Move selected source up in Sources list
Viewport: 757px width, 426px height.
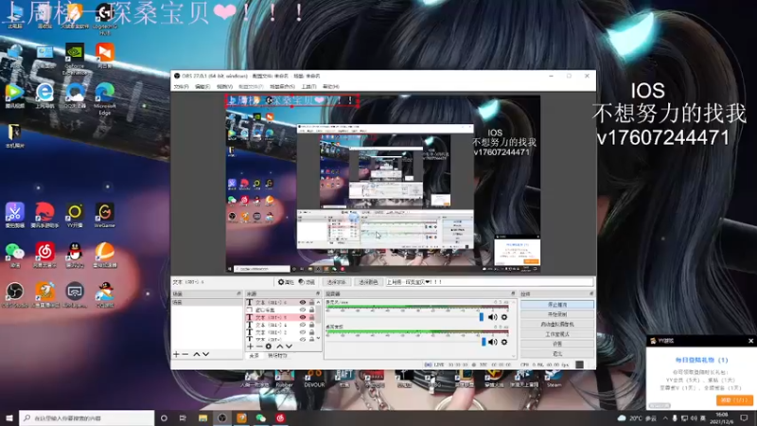pyautogui.click(x=279, y=346)
